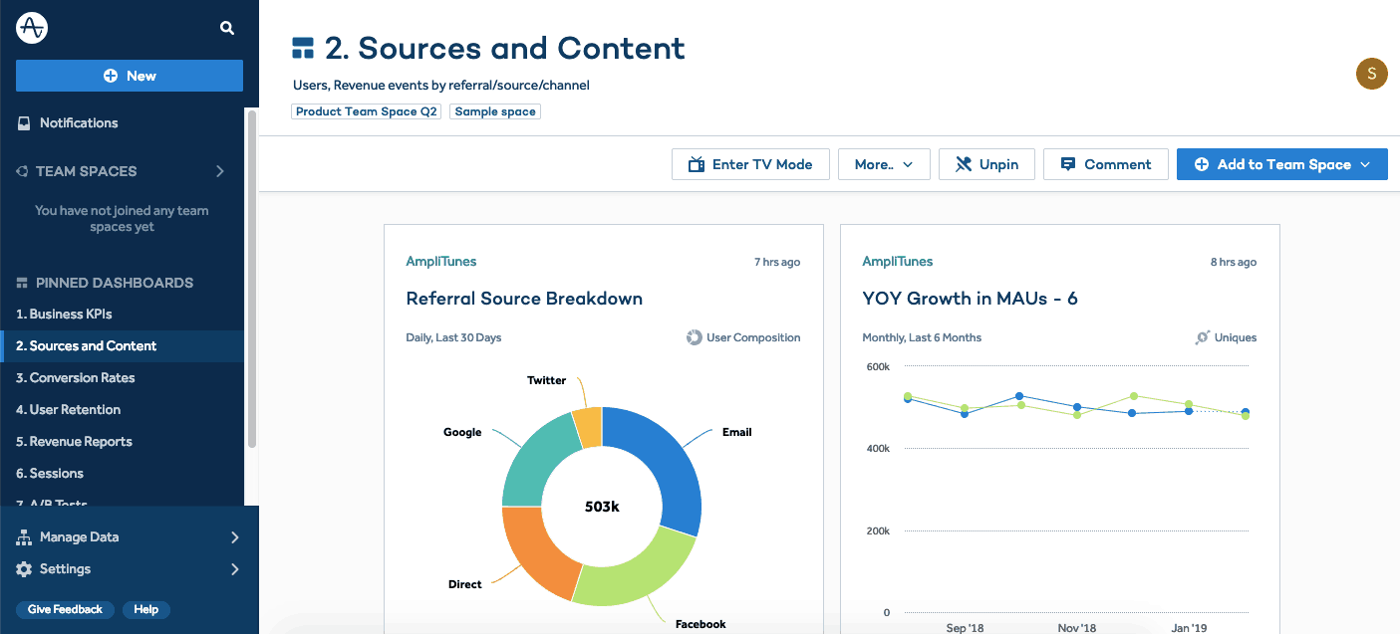Click the Notifications inbox icon
This screenshot has width=1400, height=634.
pyautogui.click(x=24, y=123)
